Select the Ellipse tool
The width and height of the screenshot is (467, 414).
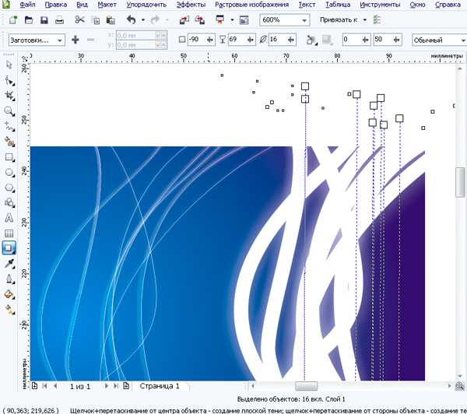pyautogui.click(x=9, y=173)
